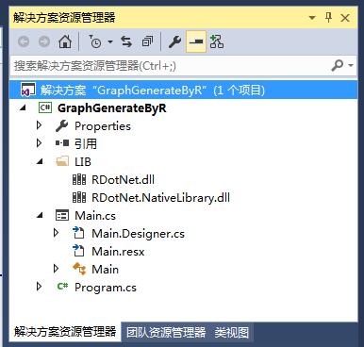Collapse all items in Solution Explorer
The image size is (364, 347).
pos(147,41)
